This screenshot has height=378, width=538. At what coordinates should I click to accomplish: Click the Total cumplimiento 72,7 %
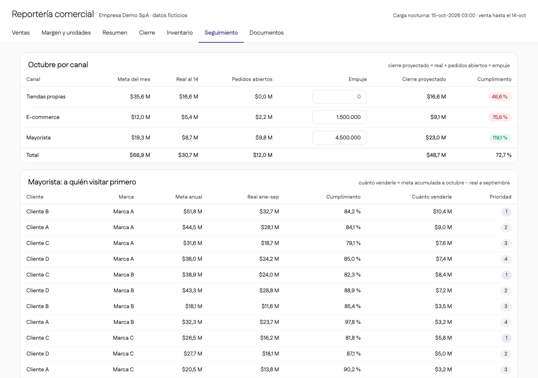click(x=503, y=155)
